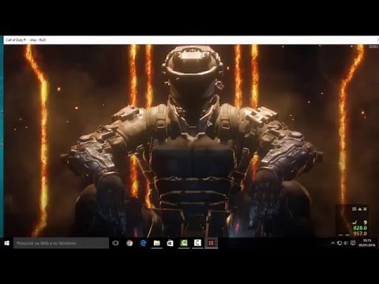Launch Google Chrome from the taskbar

pyautogui.click(x=129, y=243)
